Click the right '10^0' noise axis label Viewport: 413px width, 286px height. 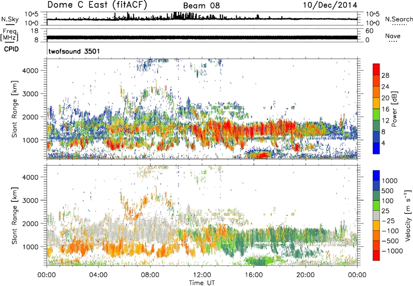372,23
